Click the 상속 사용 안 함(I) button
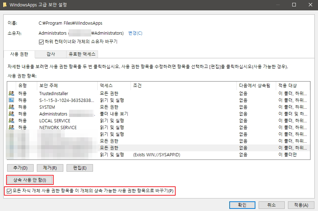Screen dimensions: 318x211 (x=30, y=180)
